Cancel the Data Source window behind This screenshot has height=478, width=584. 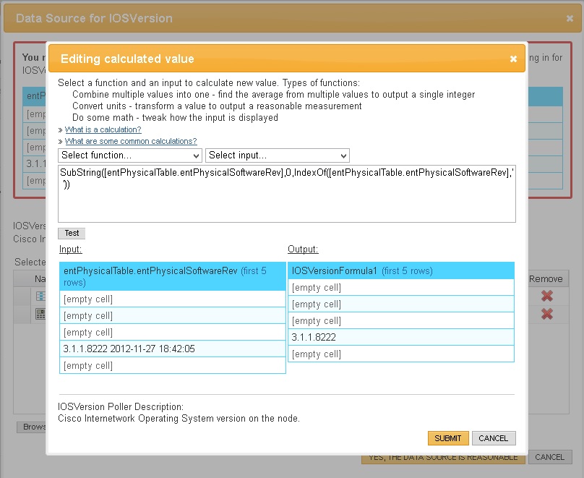click(x=549, y=457)
